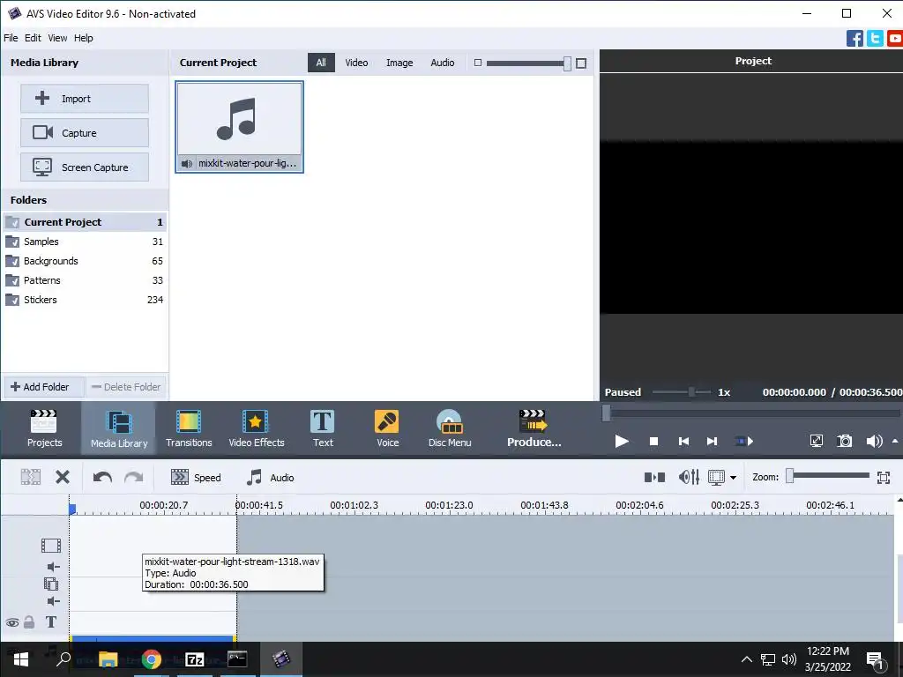903x677 pixels.
Task: Jump to the next frame
Action: pyautogui.click(x=713, y=441)
